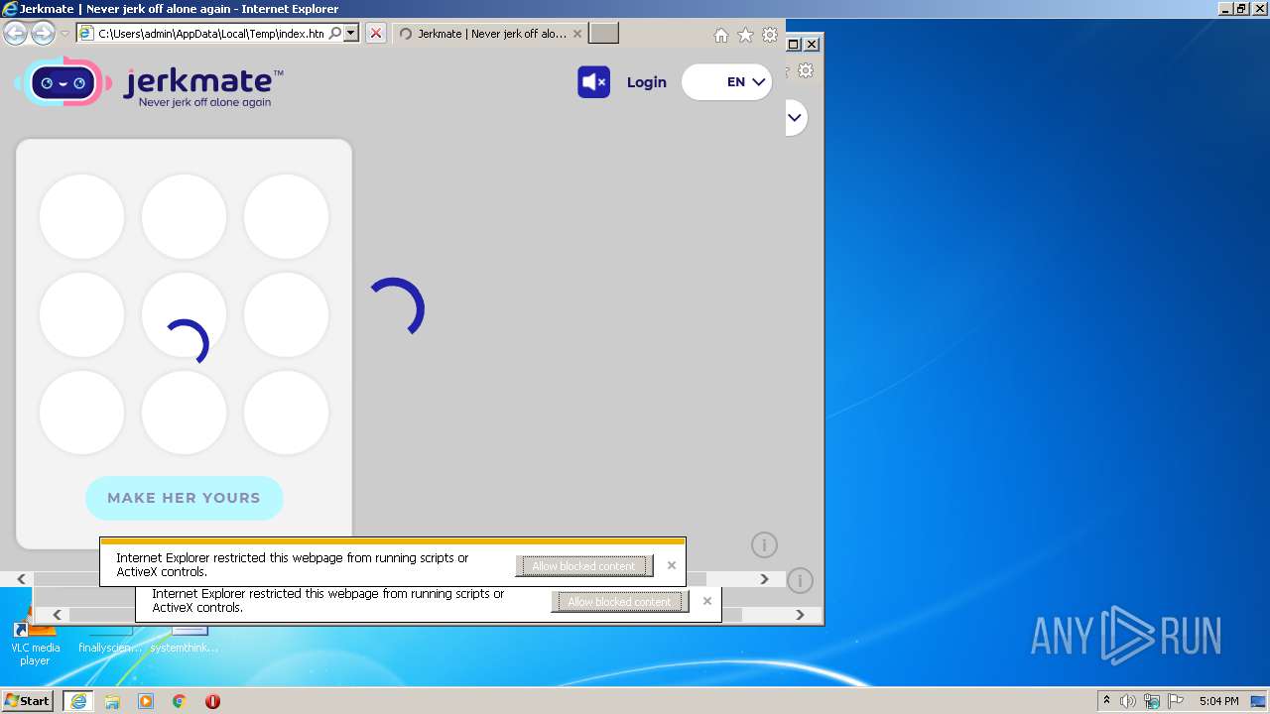
Task: Close the Jerkmate tab
Action: click(578, 34)
